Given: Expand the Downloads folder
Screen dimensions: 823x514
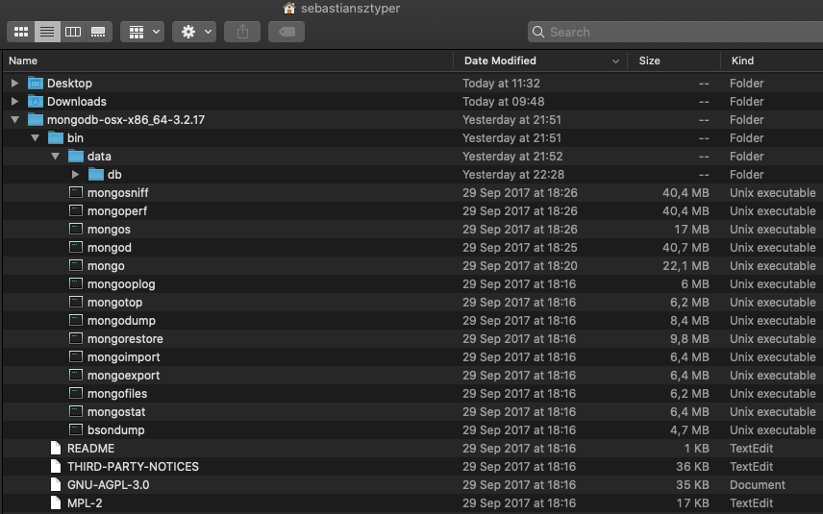Looking at the screenshot, I should (x=14, y=101).
